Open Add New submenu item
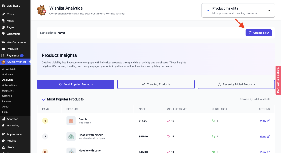The image size is (281, 153). point(7,75)
